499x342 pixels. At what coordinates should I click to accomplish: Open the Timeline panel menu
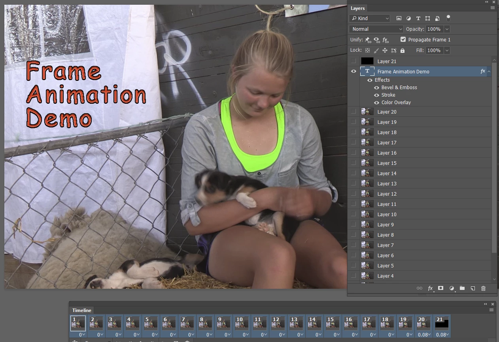click(491, 310)
